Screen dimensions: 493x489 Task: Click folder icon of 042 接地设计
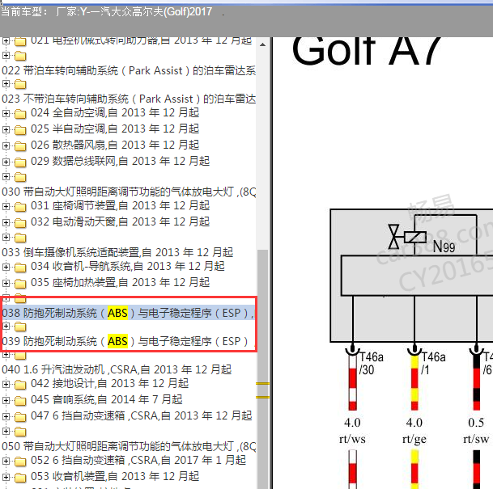click(x=20, y=385)
